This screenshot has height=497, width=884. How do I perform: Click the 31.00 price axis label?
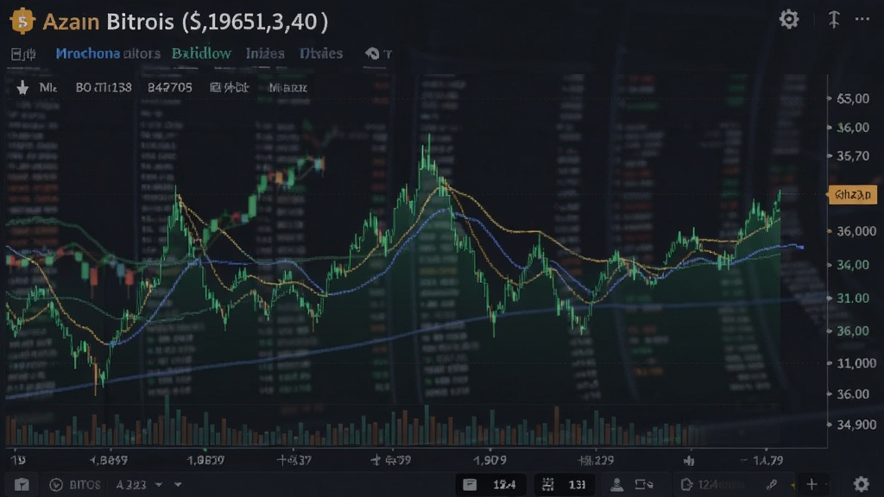click(x=852, y=298)
